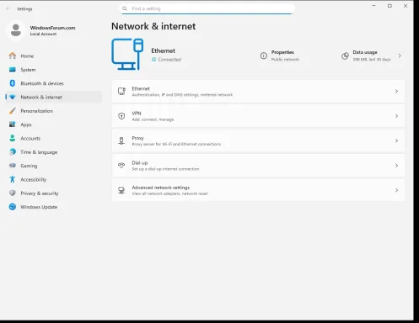Click the System monitor icon
Image resolution: width=419 pixels, height=323 pixels.
(13, 70)
